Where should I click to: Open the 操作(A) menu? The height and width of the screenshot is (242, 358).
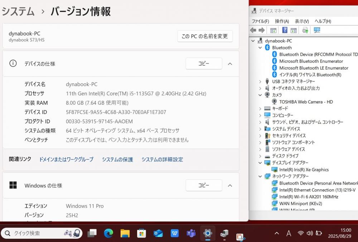[x=282, y=21]
